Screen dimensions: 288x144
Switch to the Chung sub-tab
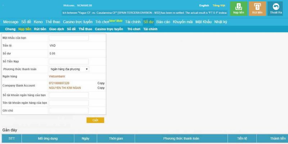pyautogui.click(x=10, y=29)
